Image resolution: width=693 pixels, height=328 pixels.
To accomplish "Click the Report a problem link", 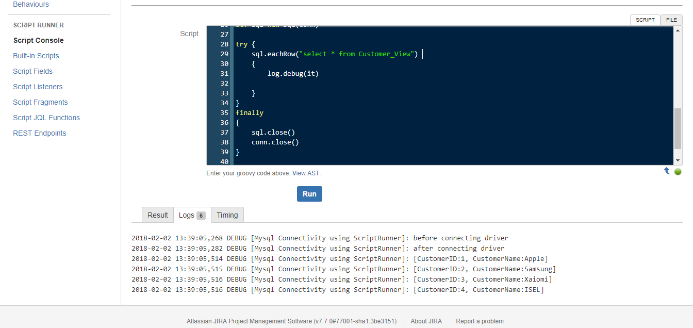I will point(480,321).
